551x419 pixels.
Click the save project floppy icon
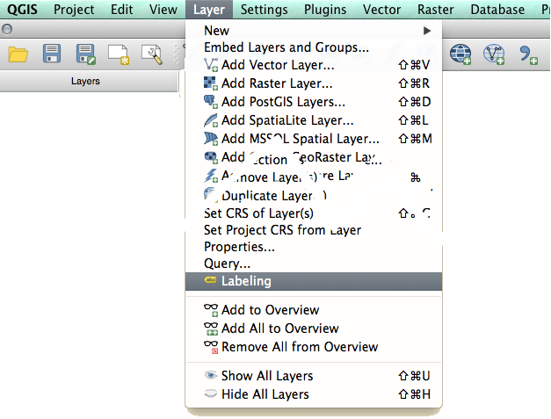tap(52, 54)
